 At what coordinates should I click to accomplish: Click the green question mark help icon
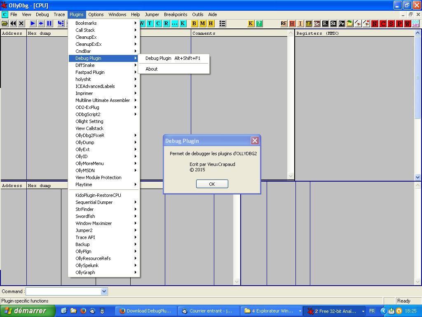[x=259, y=24]
